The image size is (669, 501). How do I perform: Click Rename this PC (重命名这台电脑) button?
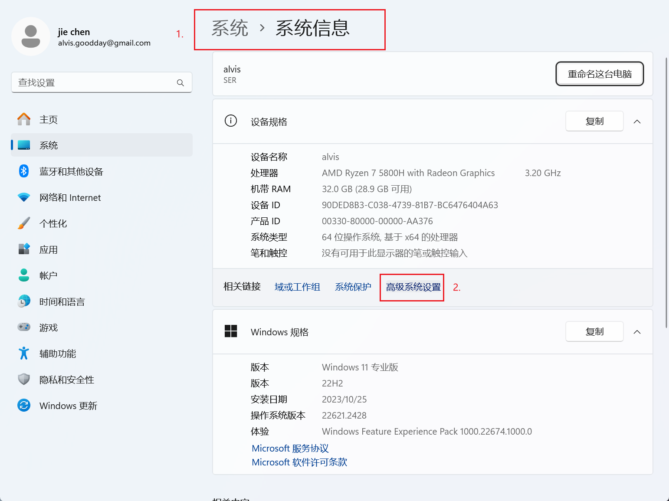tap(599, 74)
